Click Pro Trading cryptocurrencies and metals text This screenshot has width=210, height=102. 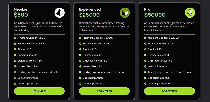point(169,72)
